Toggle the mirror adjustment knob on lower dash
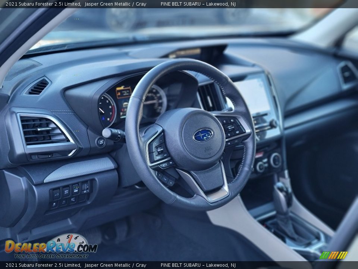 point(85,187)
